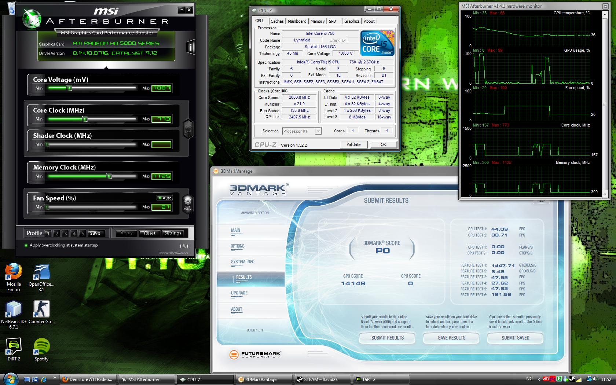Click the Futuremark Corporation logo
616x385 pixels.
255,355
